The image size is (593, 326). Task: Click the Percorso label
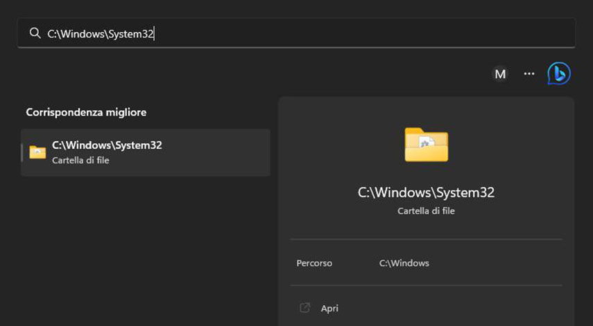click(x=314, y=263)
